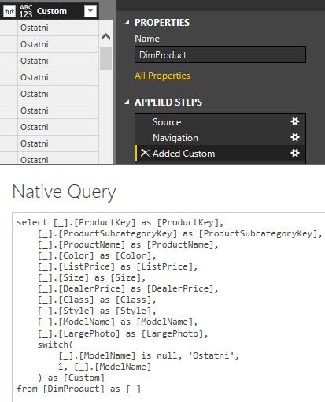Click the ABC123 data type icon

pyautogui.click(x=26, y=11)
